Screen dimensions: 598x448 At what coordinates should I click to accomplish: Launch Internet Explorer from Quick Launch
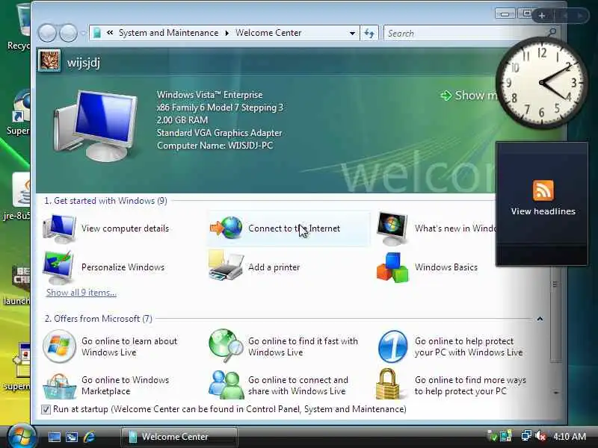89,437
